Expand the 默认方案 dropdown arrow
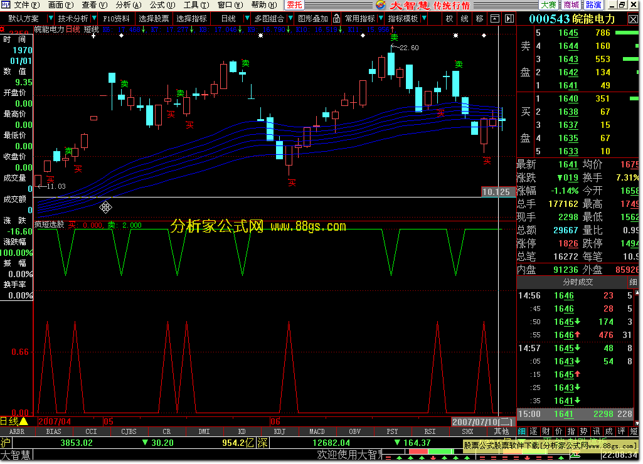Screen dimensions: 643x464 (50, 18)
